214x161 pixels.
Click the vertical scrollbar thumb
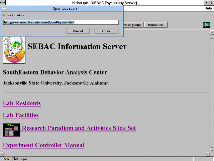tap(212, 37)
